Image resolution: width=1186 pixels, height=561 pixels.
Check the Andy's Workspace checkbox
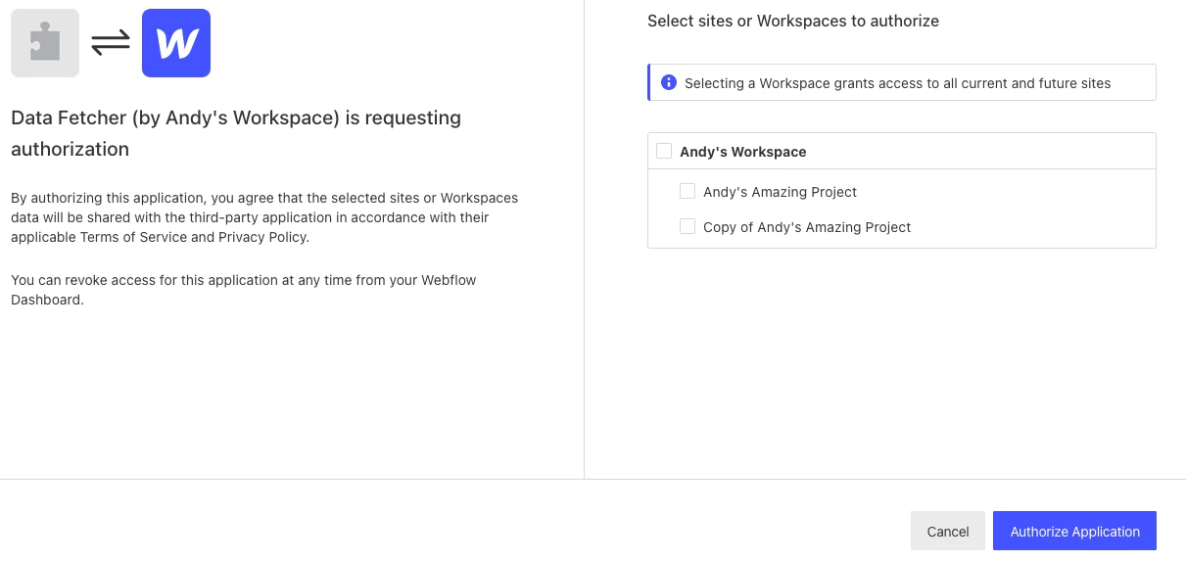[664, 151]
